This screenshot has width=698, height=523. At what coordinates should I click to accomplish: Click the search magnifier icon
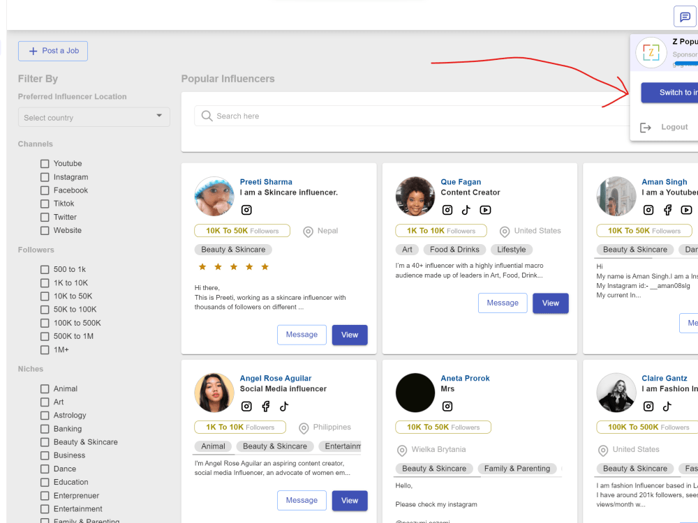(207, 116)
